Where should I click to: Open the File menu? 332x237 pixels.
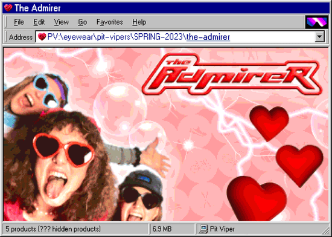pyautogui.click(x=19, y=22)
